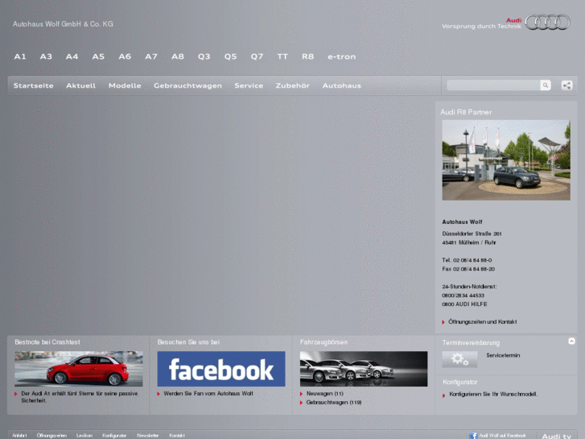Image resolution: width=585 pixels, height=439 pixels.
Task: Open Öffnungszeiten und Kontakt link
Action: click(482, 321)
